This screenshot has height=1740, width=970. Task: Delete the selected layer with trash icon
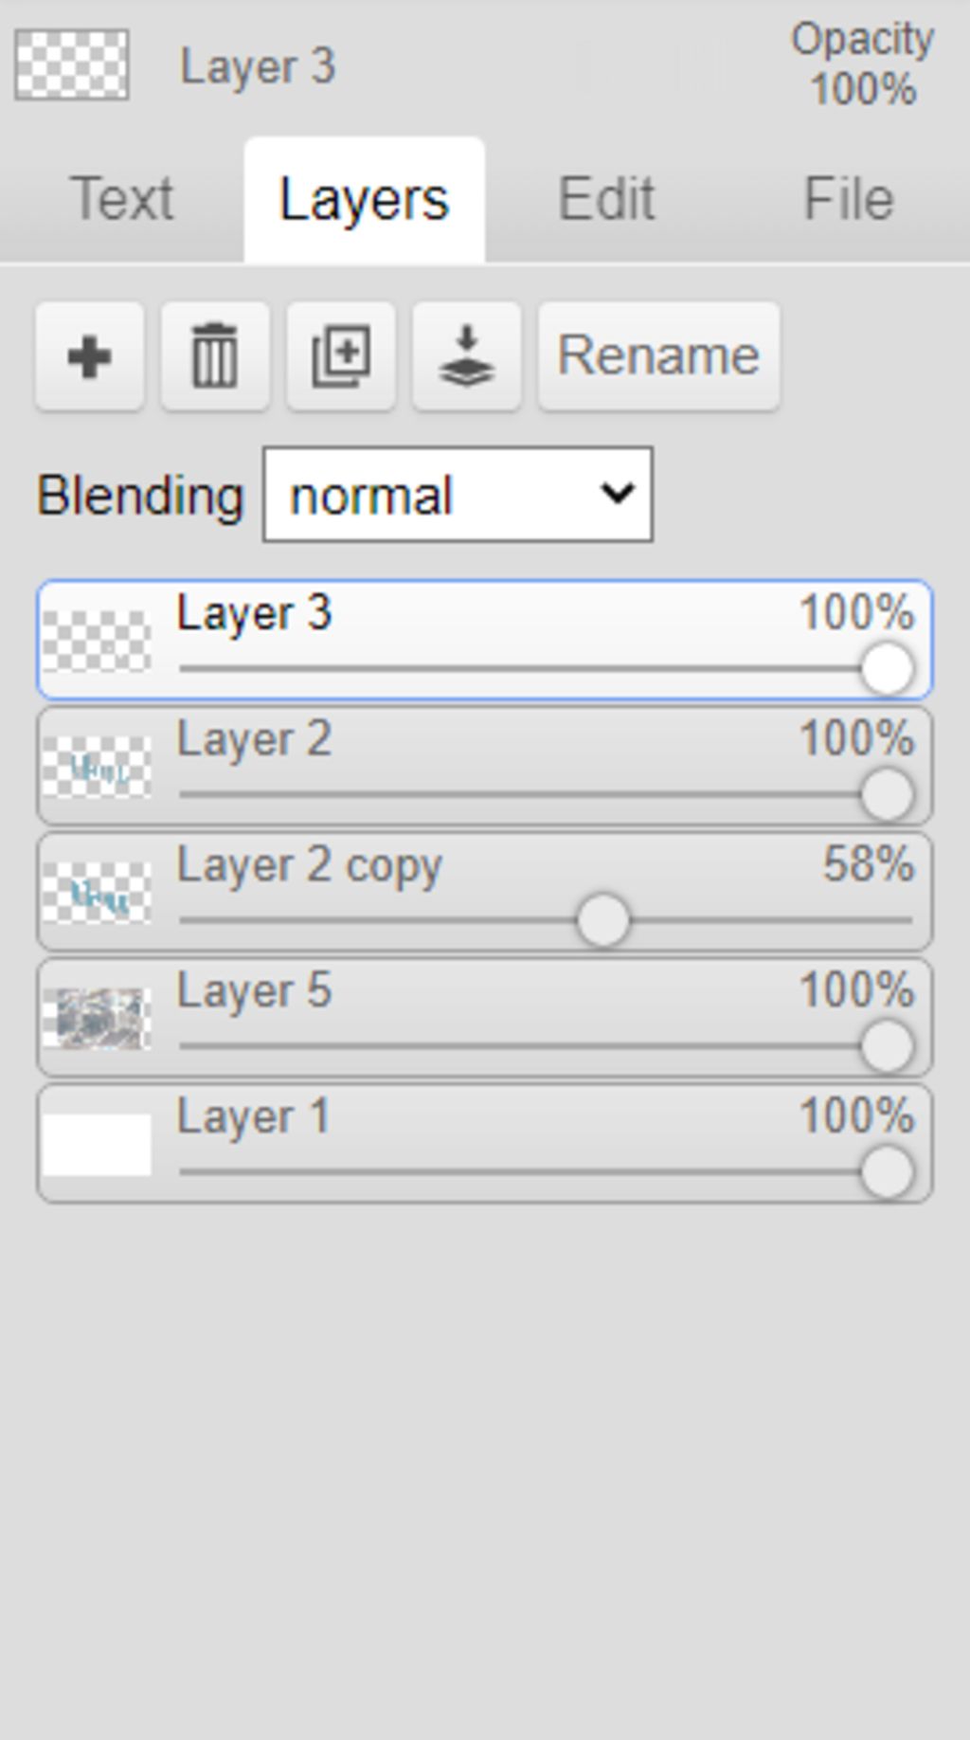pyautogui.click(x=215, y=356)
